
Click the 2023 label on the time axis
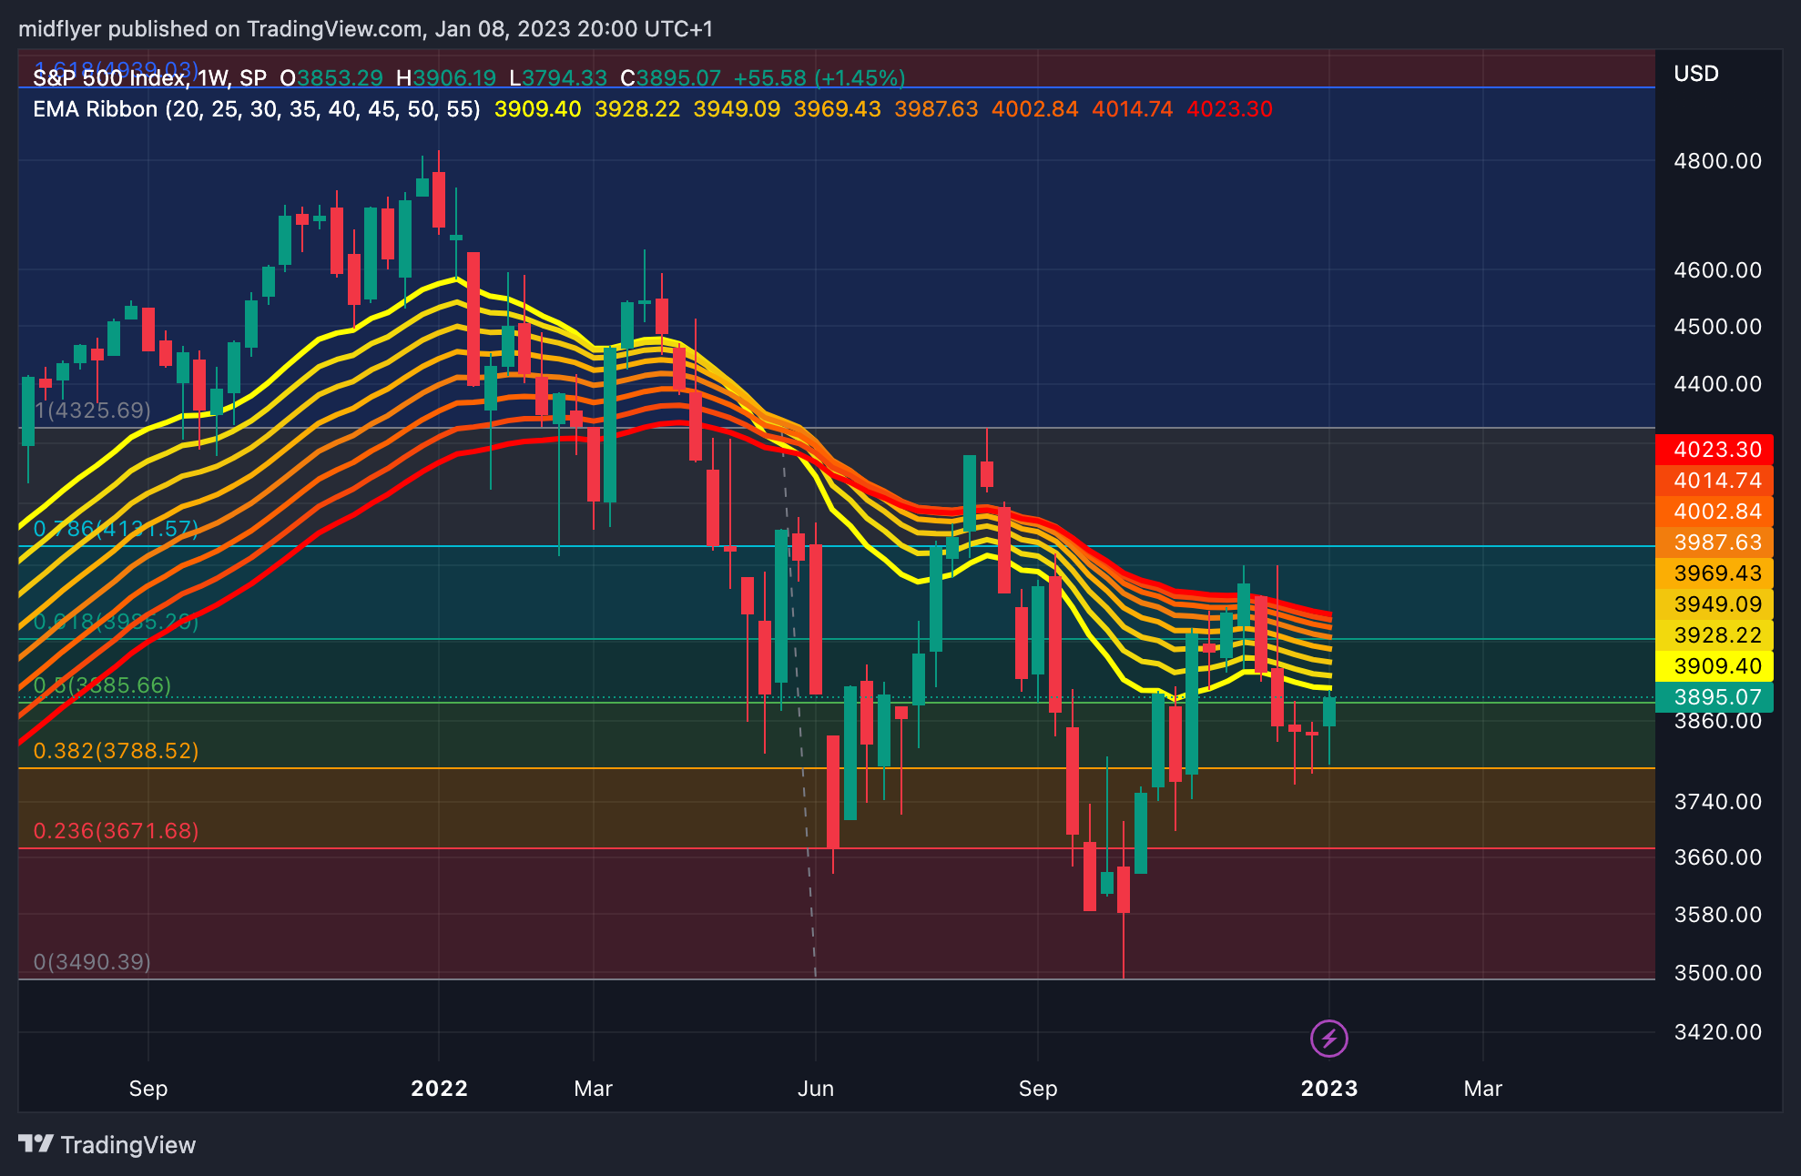1329,1089
